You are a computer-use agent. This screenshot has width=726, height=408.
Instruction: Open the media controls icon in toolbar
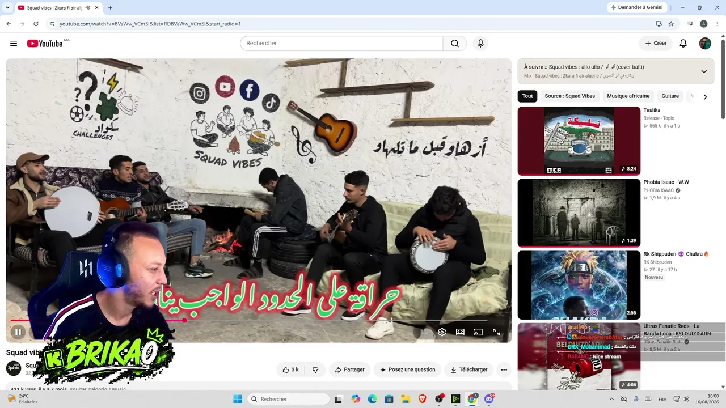690,24
